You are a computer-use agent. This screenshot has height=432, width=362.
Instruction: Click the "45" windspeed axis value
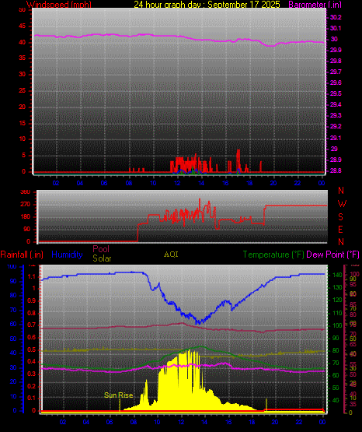tap(23, 26)
